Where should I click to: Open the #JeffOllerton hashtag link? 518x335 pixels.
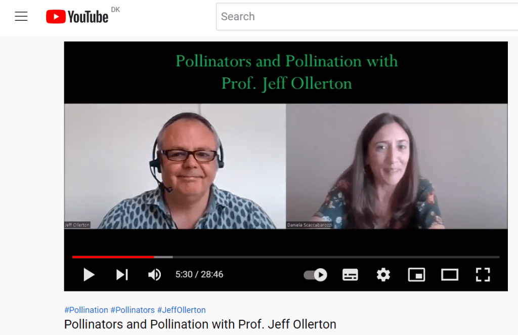click(x=182, y=310)
